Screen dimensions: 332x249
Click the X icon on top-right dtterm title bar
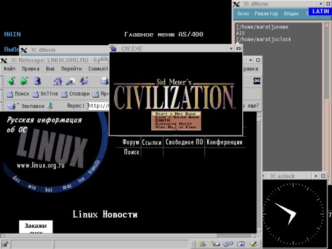[x=236, y=4]
